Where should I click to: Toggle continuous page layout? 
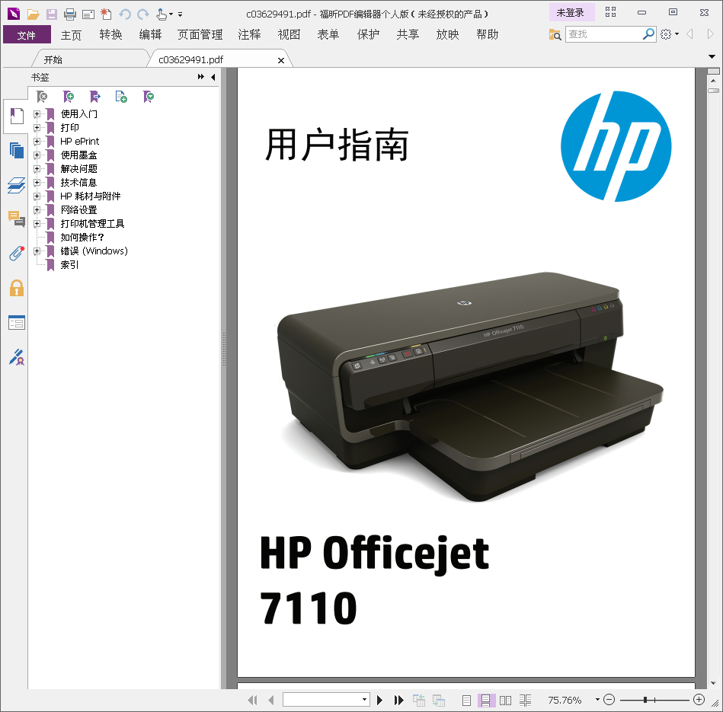(486, 701)
